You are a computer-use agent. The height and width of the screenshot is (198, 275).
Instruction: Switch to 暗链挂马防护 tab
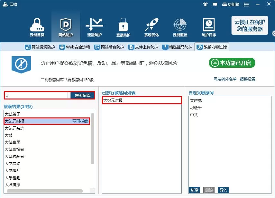click(177, 47)
